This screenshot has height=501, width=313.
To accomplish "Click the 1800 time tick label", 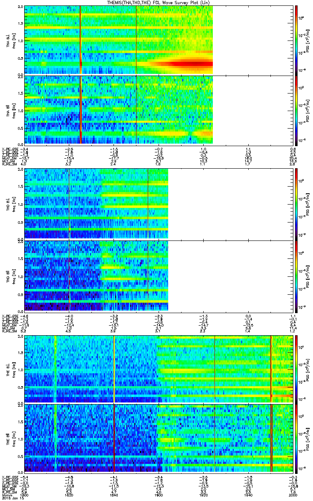I will click(x=24, y=494).
